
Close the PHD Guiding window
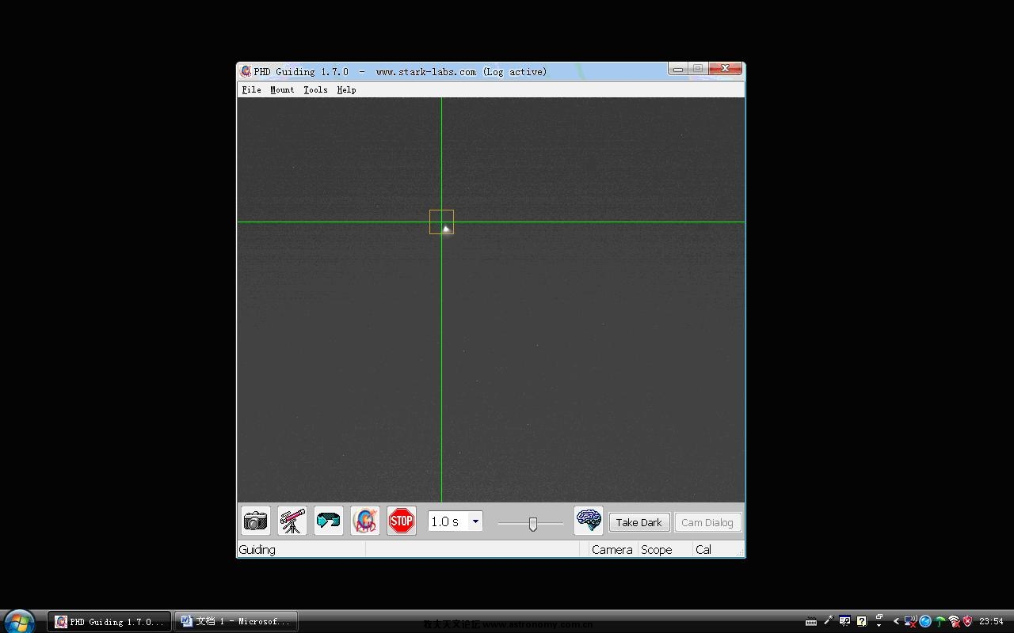725,69
